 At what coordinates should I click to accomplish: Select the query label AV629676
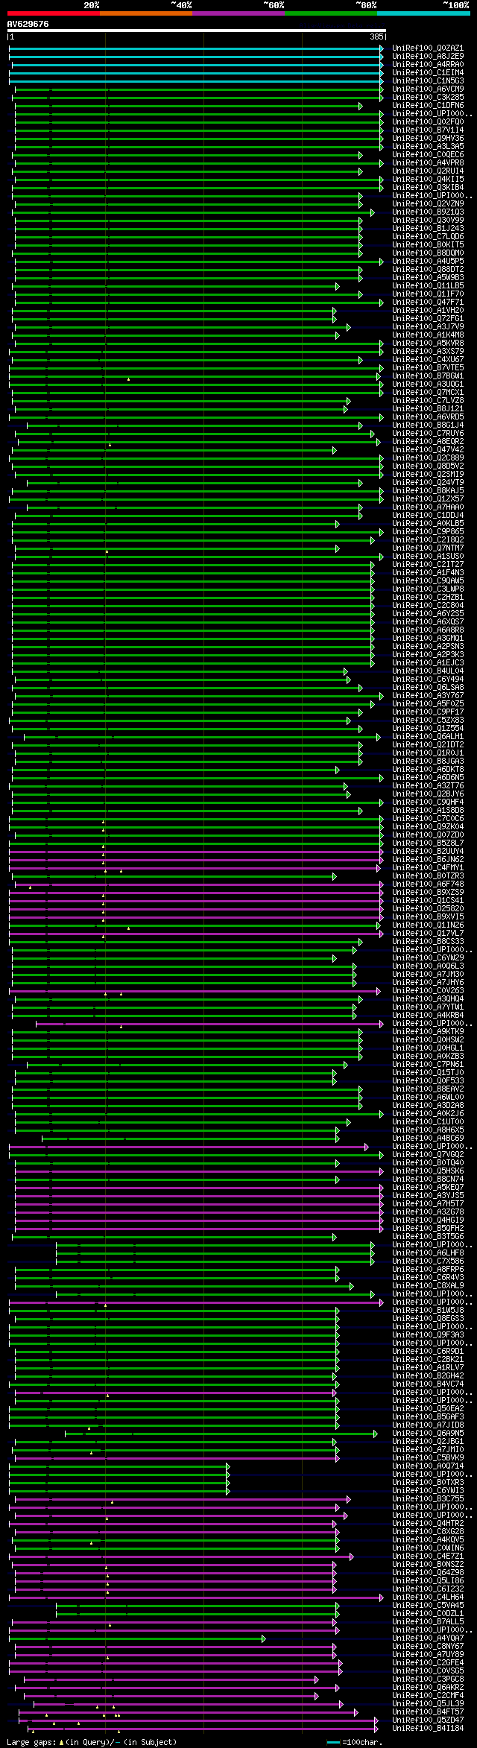click(28, 24)
